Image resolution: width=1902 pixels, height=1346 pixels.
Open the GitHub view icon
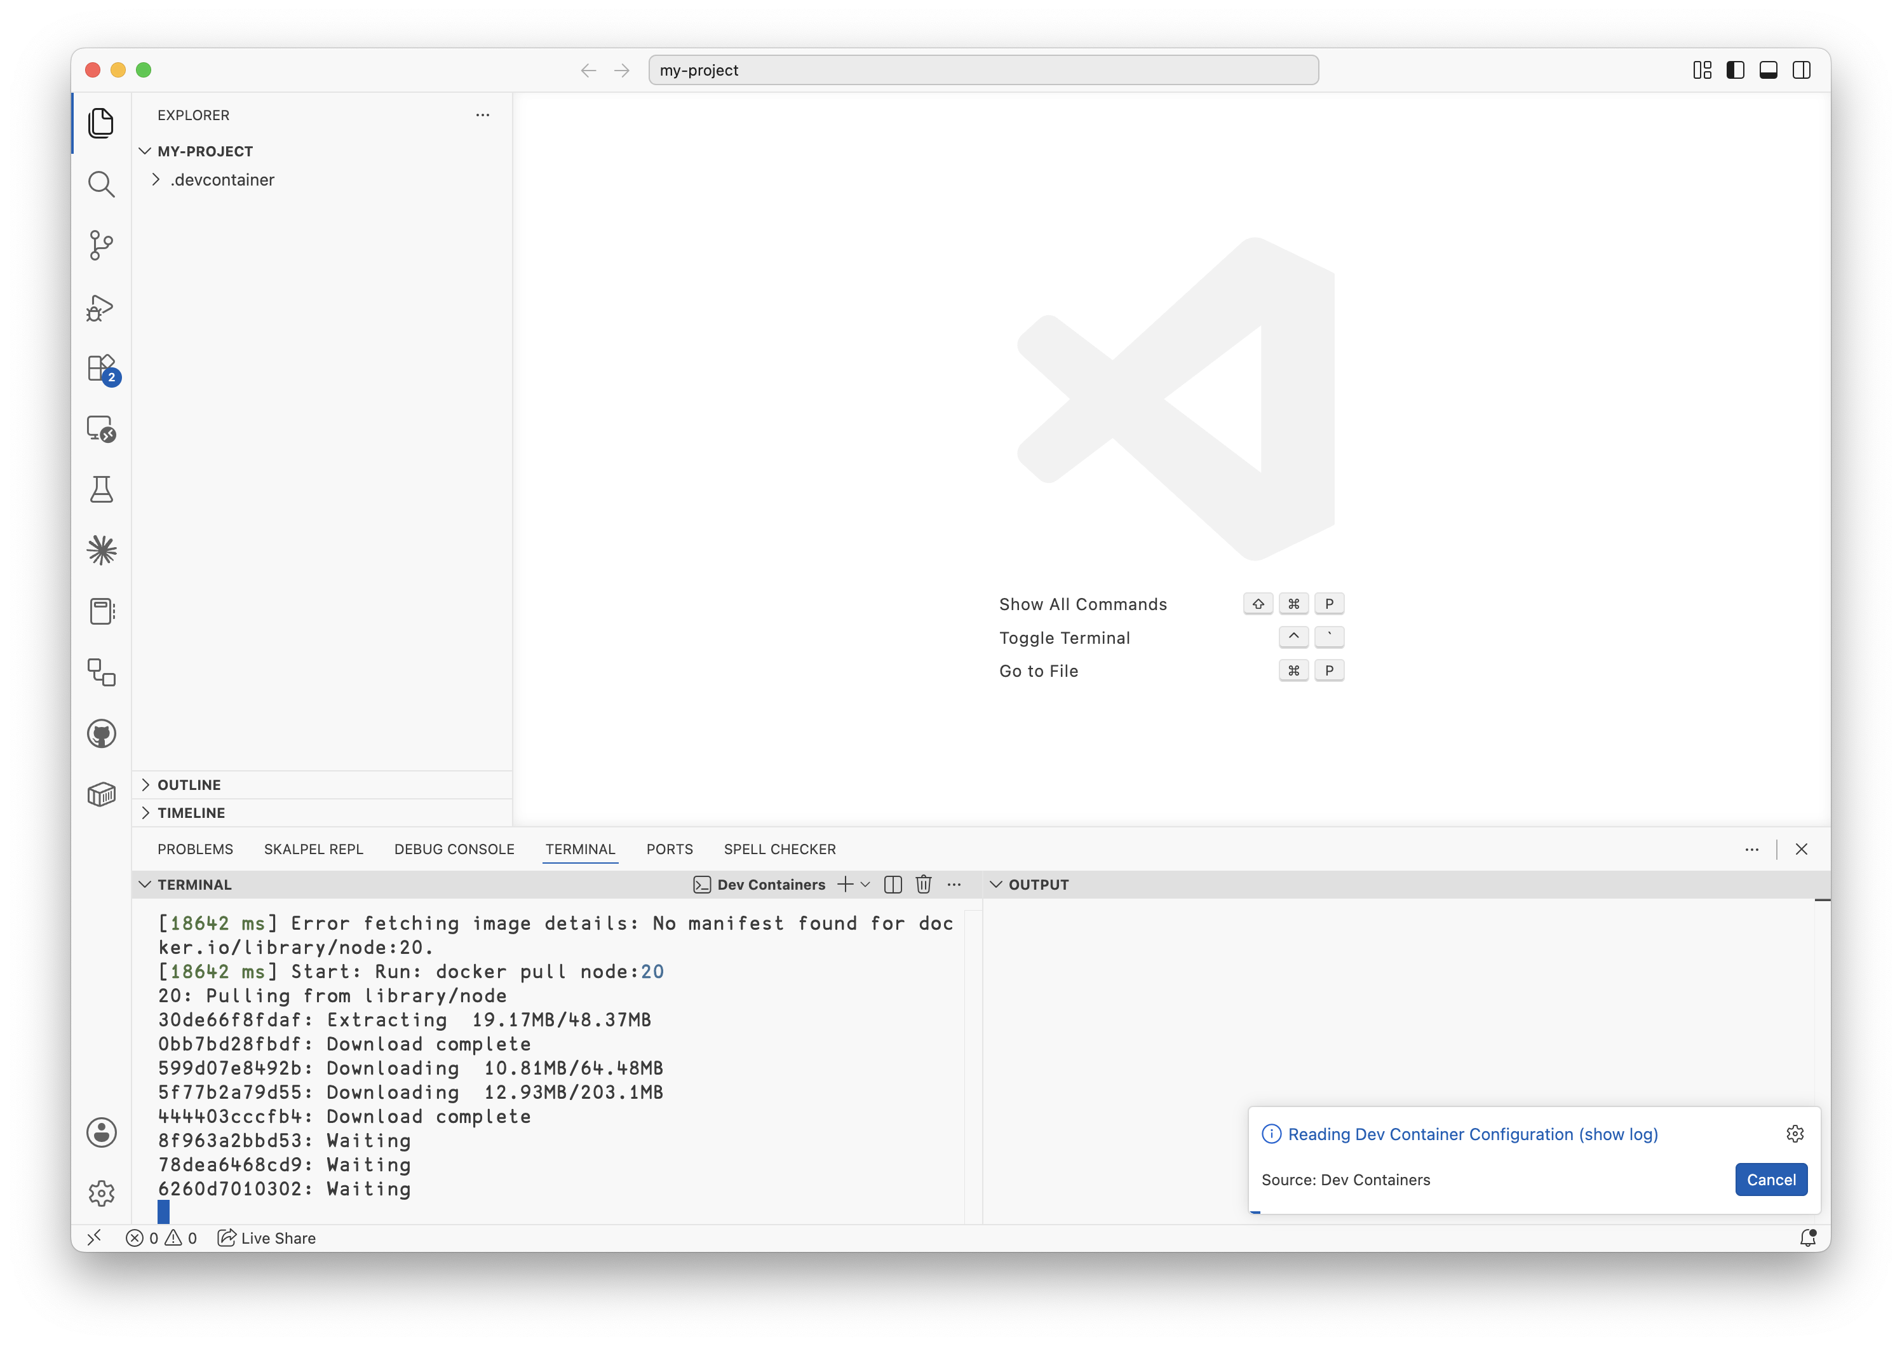point(101,733)
